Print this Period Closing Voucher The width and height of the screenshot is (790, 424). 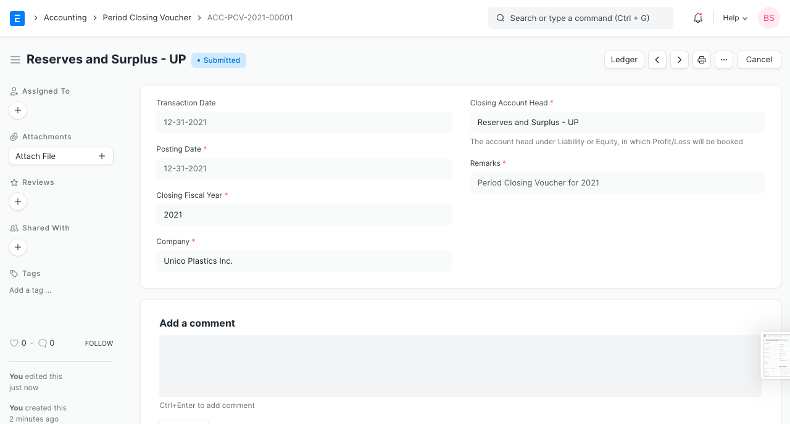702,60
